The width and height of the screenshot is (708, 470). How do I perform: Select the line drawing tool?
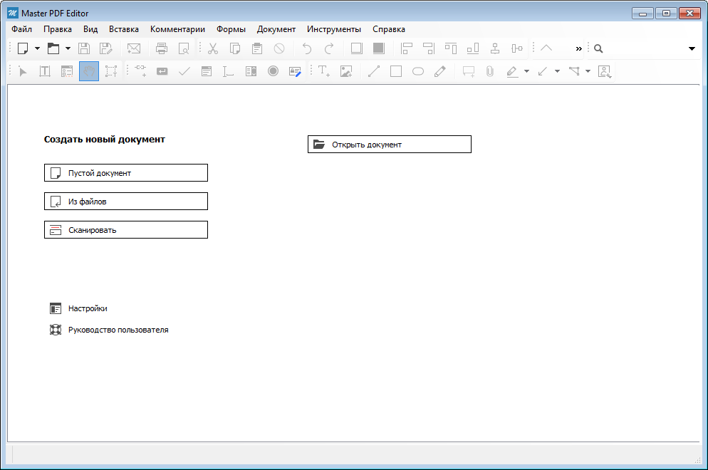click(x=374, y=71)
